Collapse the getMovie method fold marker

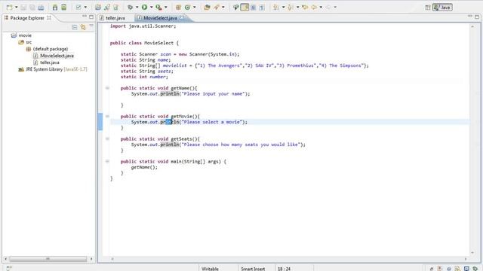click(x=107, y=116)
